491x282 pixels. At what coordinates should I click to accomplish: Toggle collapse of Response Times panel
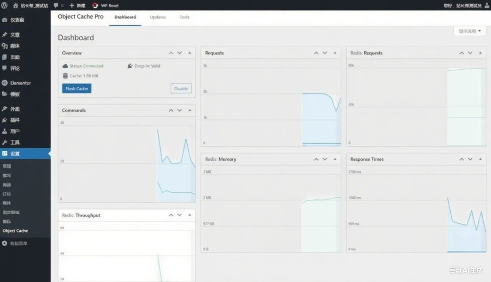tap(480, 159)
